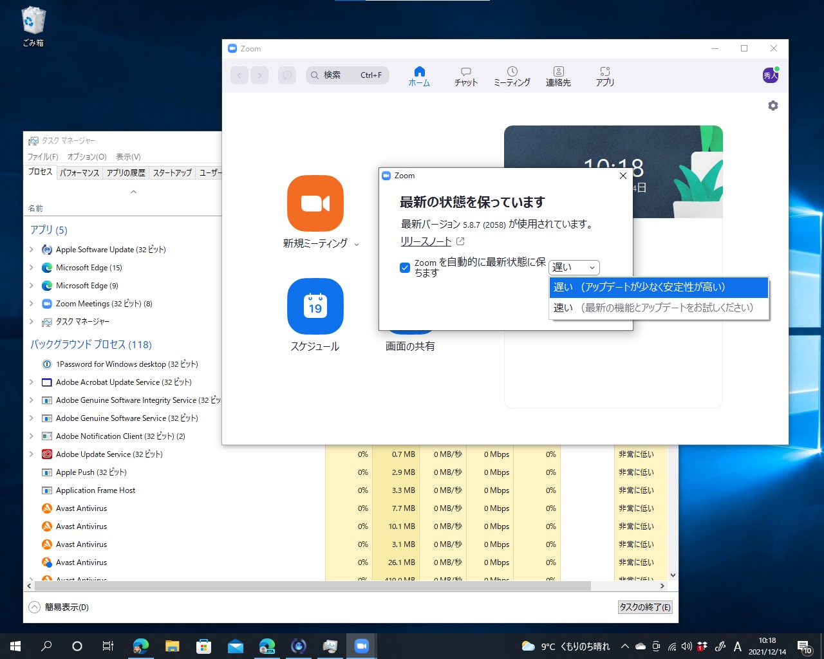Open the update frequency dropdown showing 遅い
The height and width of the screenshot is (659, 824).
[x=574, y=267]
